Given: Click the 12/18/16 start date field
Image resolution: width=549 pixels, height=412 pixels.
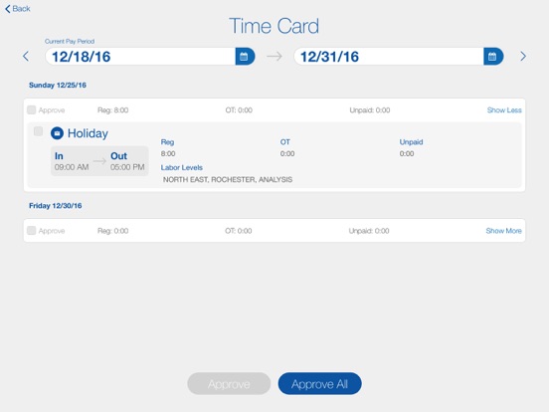Looking at the screenshot, I should point(140,57).
